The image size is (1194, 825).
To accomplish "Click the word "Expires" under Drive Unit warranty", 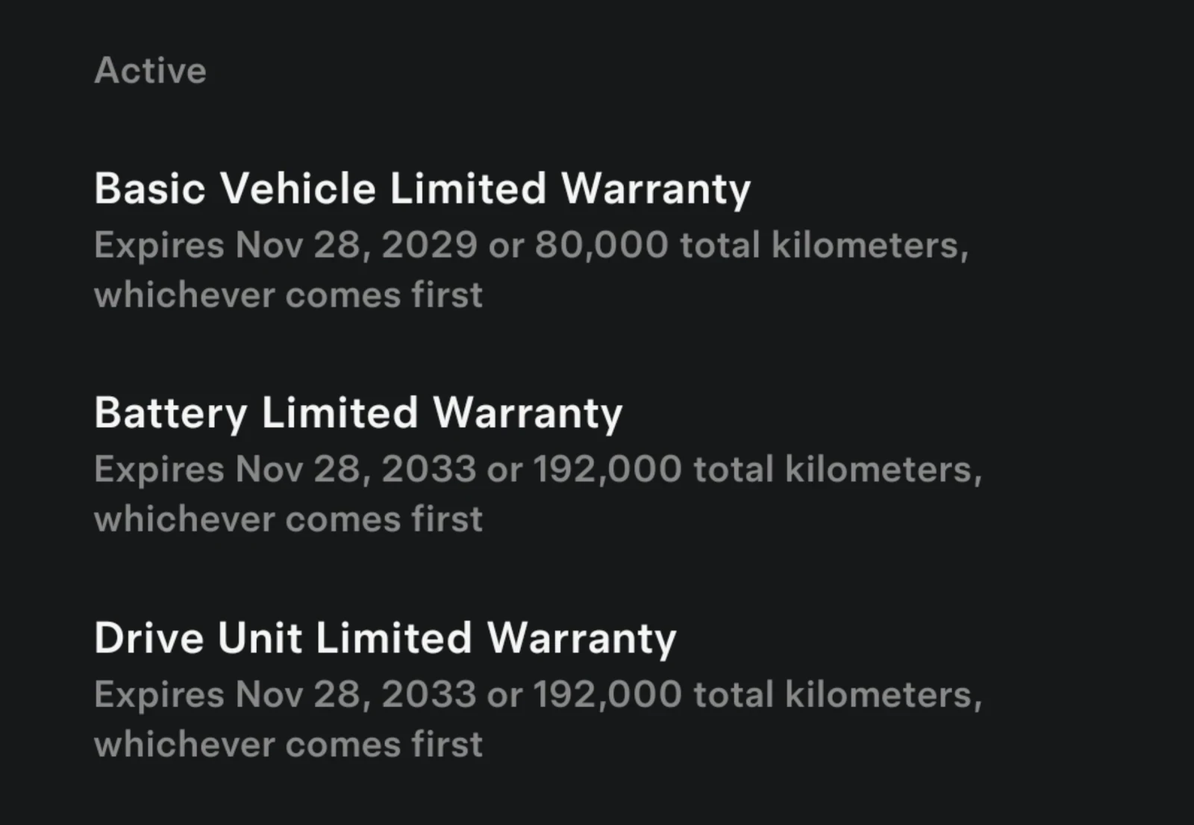I will point(159,695).
